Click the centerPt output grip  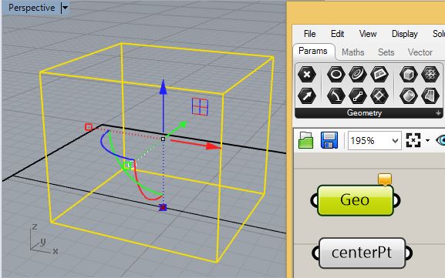click(409, 253)
